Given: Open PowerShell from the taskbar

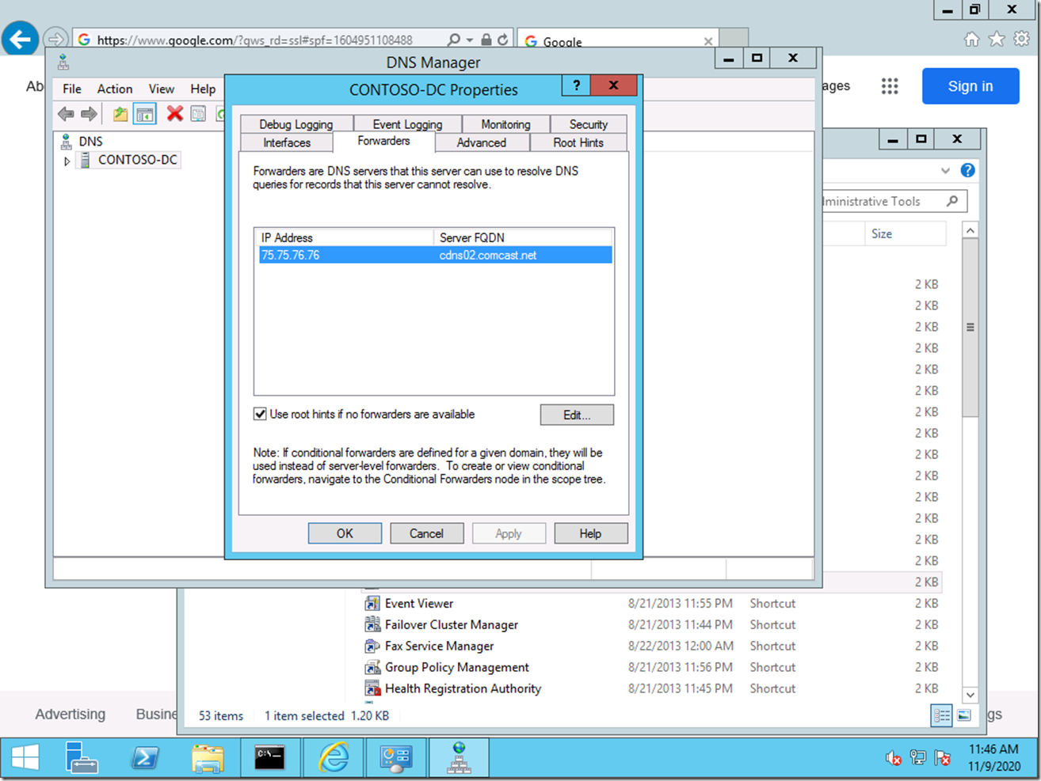Looking at the screenshot, I should 145,758.
